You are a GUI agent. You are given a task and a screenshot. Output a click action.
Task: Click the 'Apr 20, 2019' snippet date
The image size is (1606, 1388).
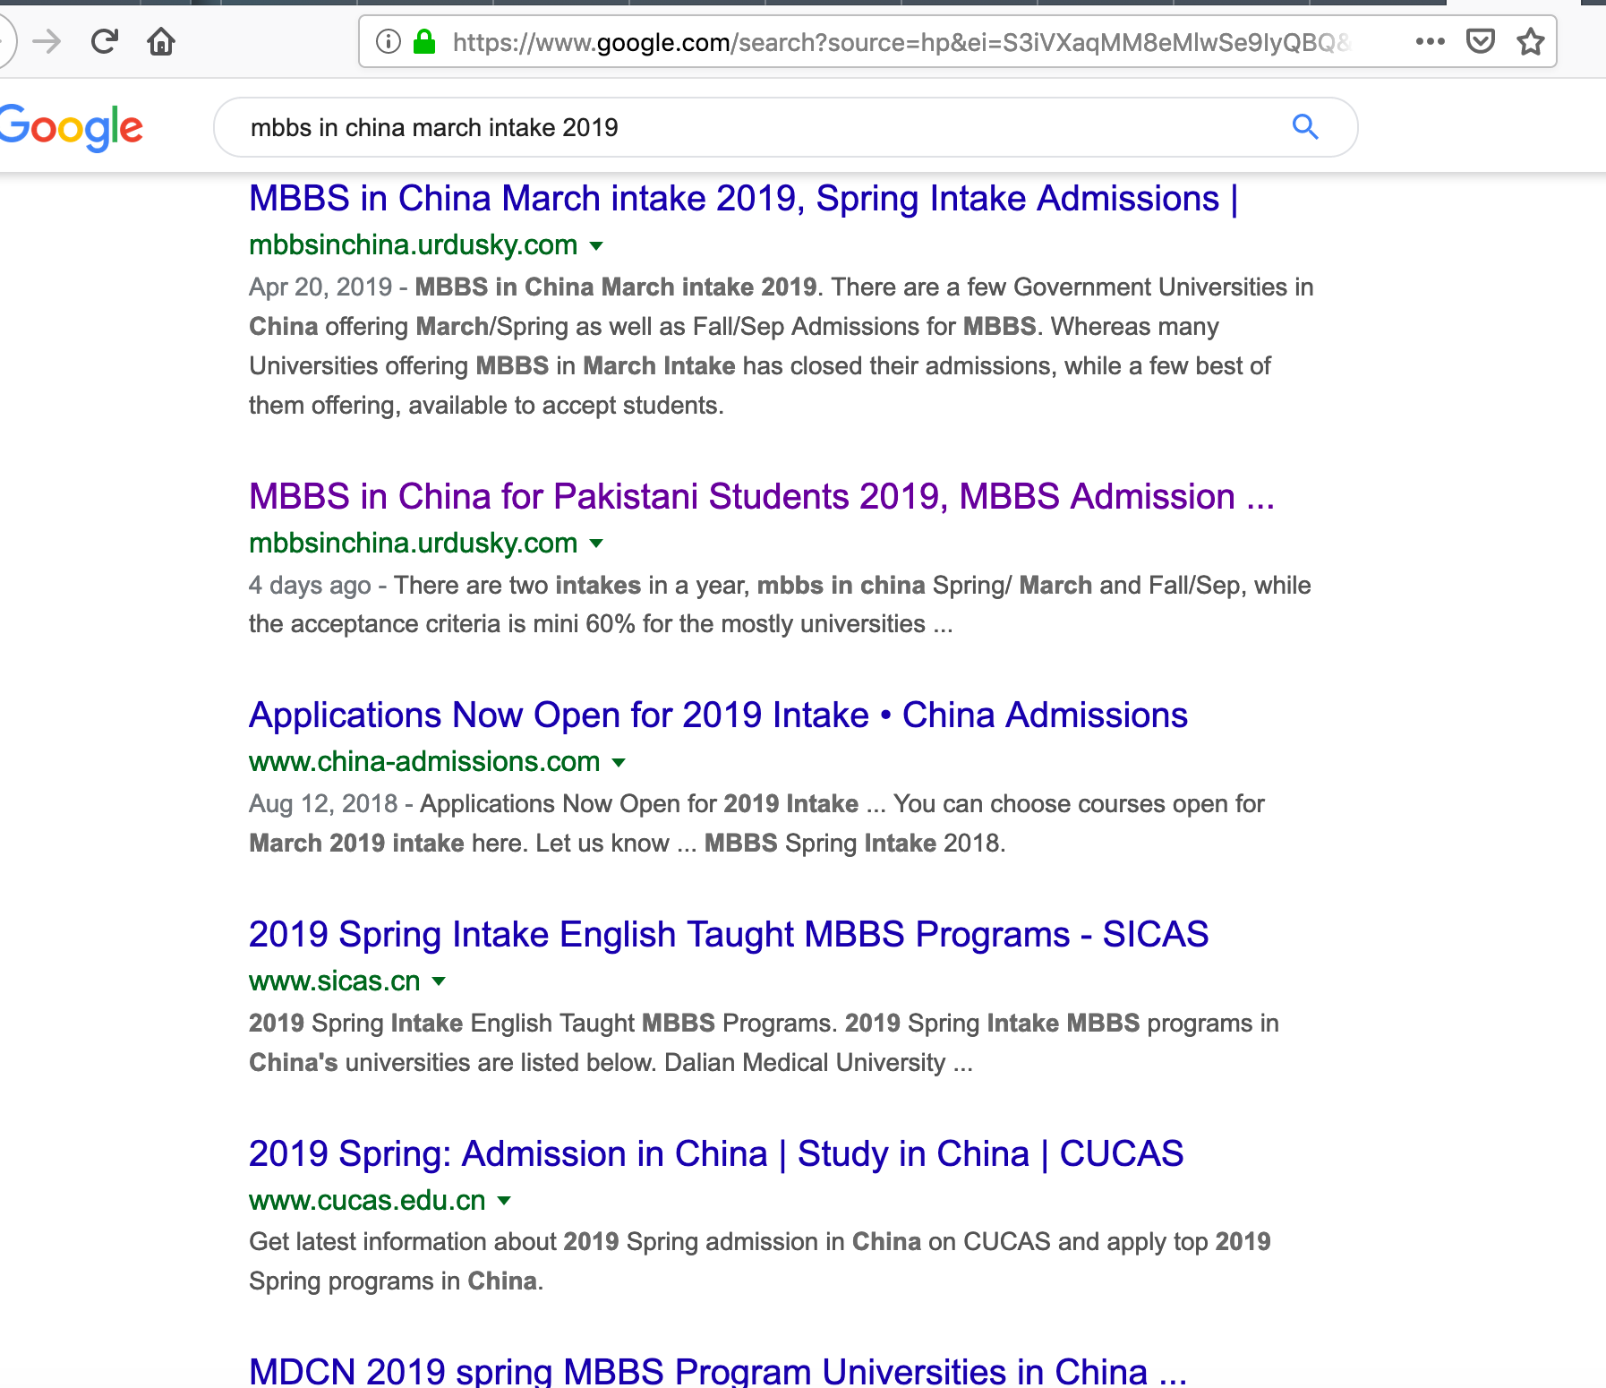coord(320,287)
